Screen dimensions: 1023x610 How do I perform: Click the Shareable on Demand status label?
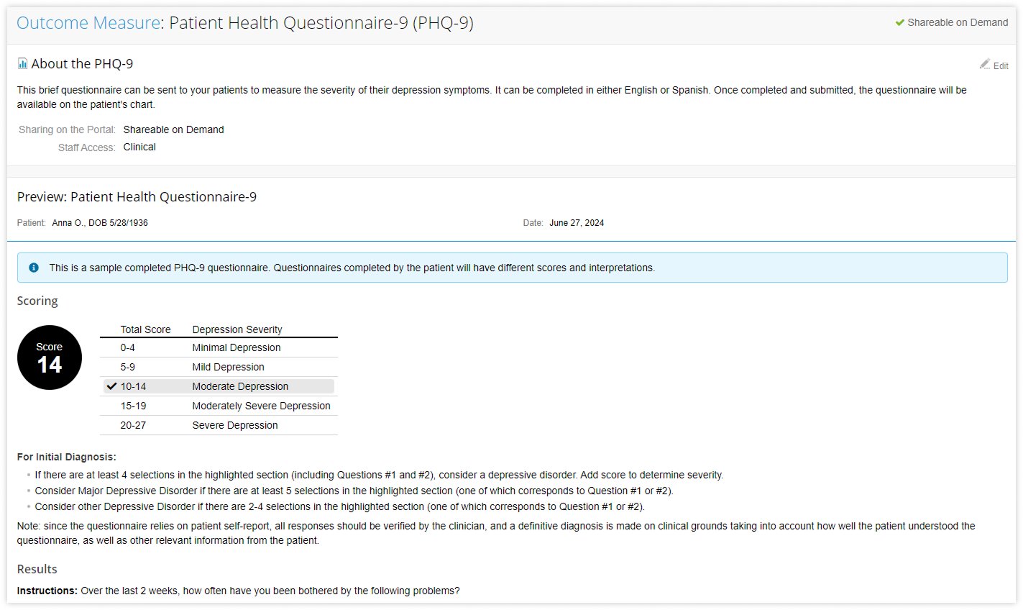(958, 23)
